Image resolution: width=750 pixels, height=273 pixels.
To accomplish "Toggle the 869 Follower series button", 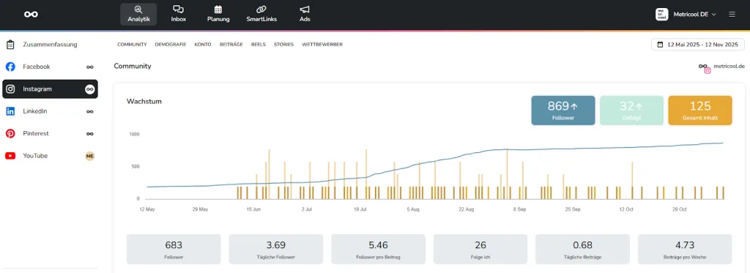I will coord(563,111).
